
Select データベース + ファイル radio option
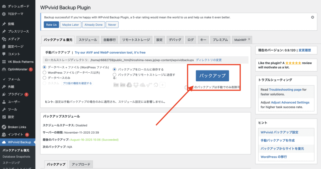[x=45, y=67]
